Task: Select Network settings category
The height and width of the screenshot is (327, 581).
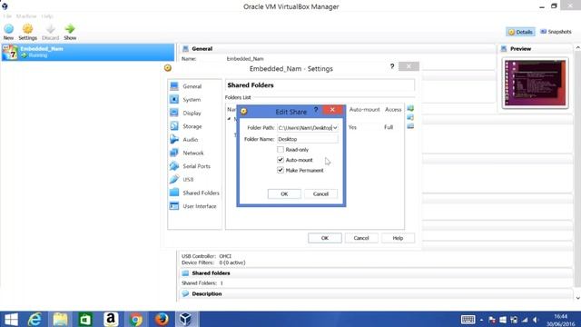Action: pyautogui.click(x=193, y=154)
